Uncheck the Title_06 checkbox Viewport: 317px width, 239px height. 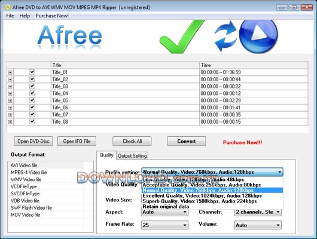point(32,108)
